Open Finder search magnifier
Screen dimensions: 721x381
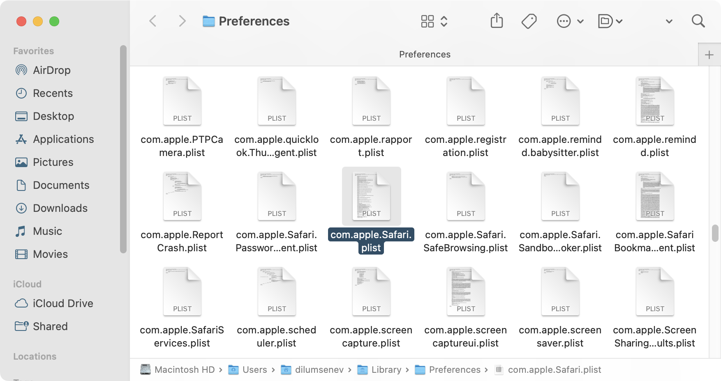click(698, 21)
